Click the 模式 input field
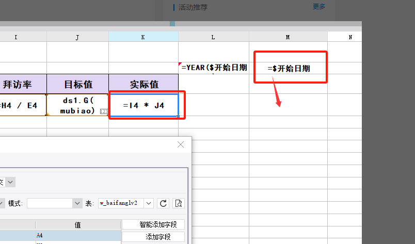Viewport: 415px width, 244px height. [x=50, y=203]
